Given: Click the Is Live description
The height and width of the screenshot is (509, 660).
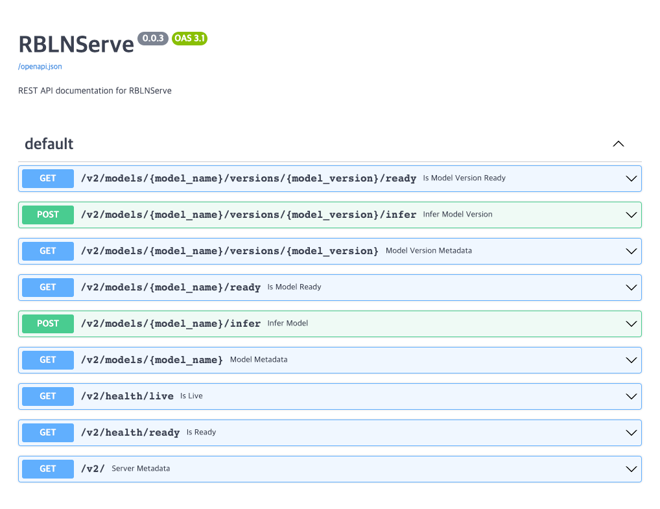Looking at the screenshot, I should point(191,396).
